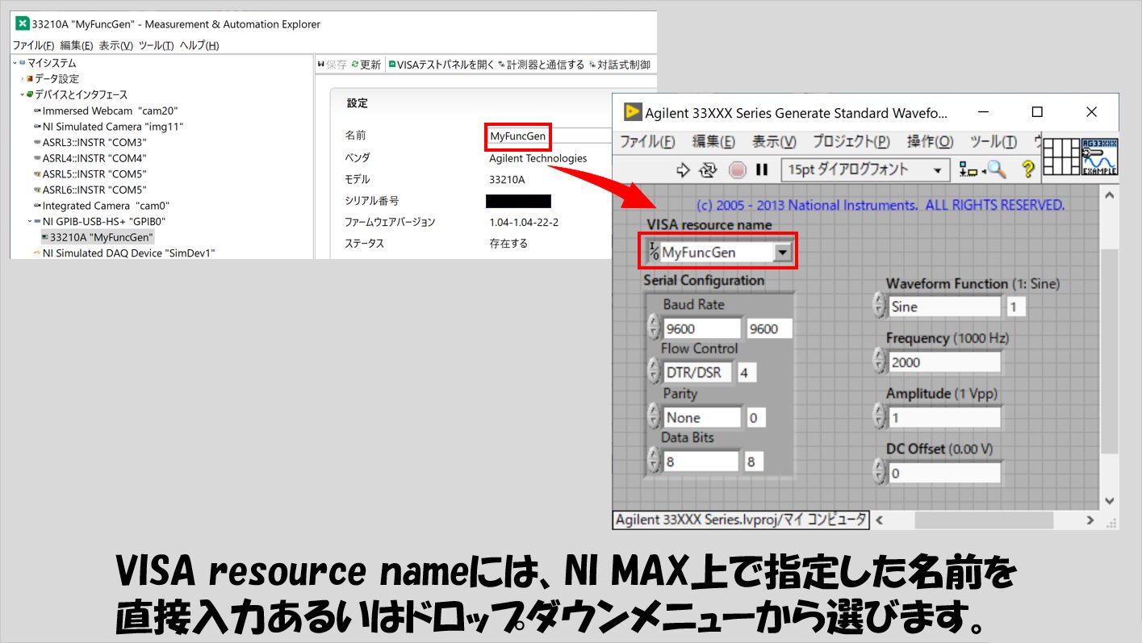
Task: Open ヘルプ menu in the MAX window
Action: pyautogui.click(x=199, y=46)
